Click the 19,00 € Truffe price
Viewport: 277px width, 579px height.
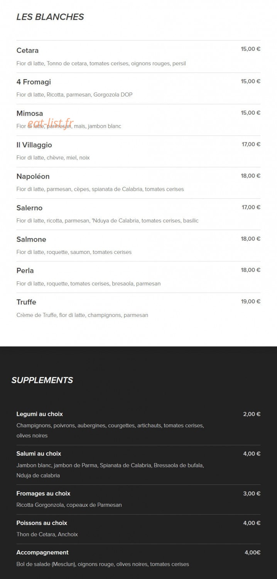[251, 301]
